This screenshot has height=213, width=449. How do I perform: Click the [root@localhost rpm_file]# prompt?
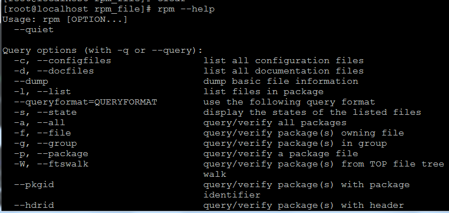[77, 9]
